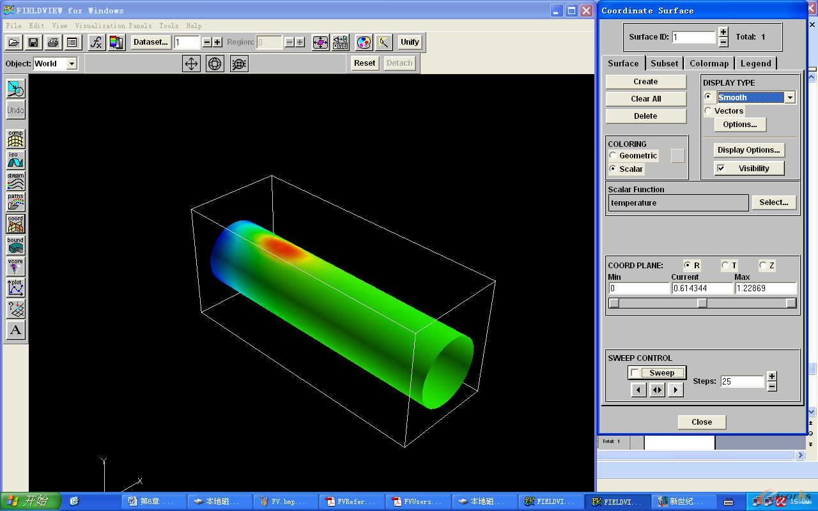818x511 pixels.
Task: Choose the Z coordinate plane option
Action: (x=763, y=266)
